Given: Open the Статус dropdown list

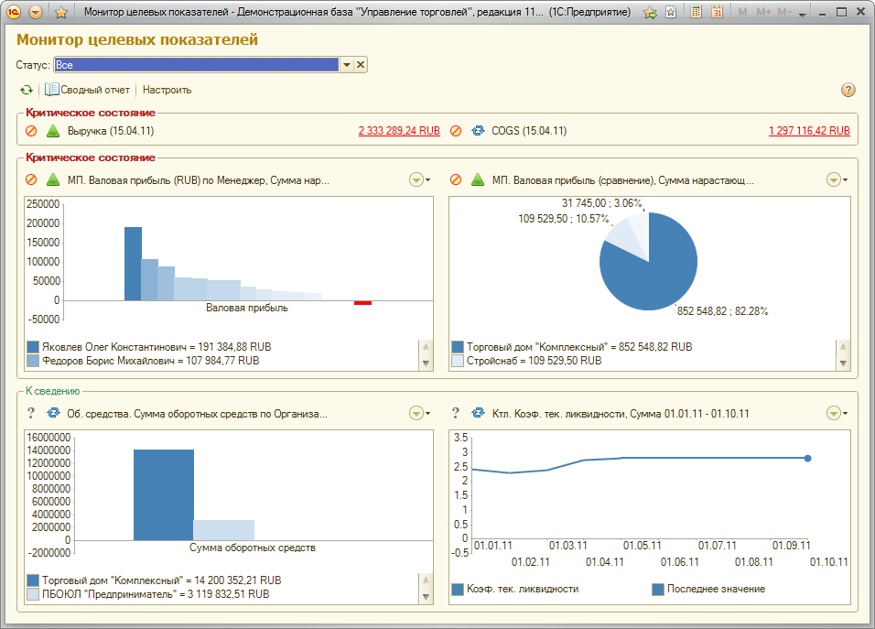Looking at the screenshot, I should tap(347, 65).
